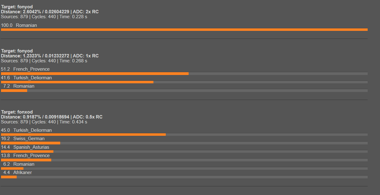Click the 100.0 Romanian result label

click(19, 25)
